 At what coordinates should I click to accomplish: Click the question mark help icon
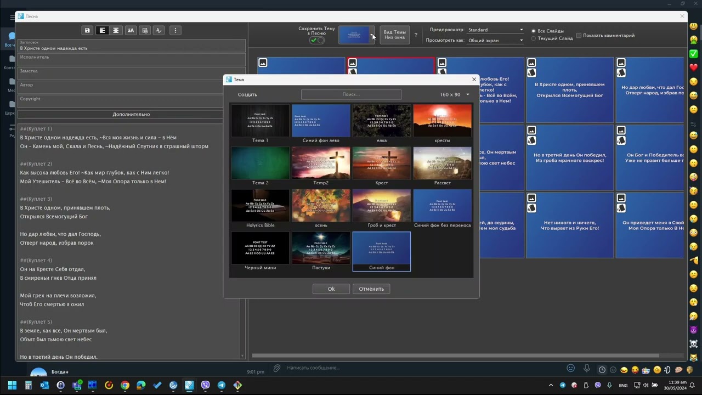tap(416, 35)
